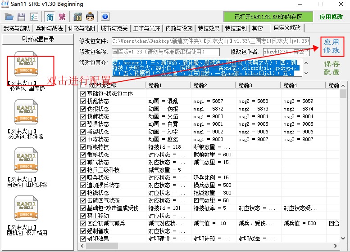Image resolution: width=350 pixels, height=252 pixels.
Task: Toggle the 扰乱状态 checkbox
Action: (83, 101)
